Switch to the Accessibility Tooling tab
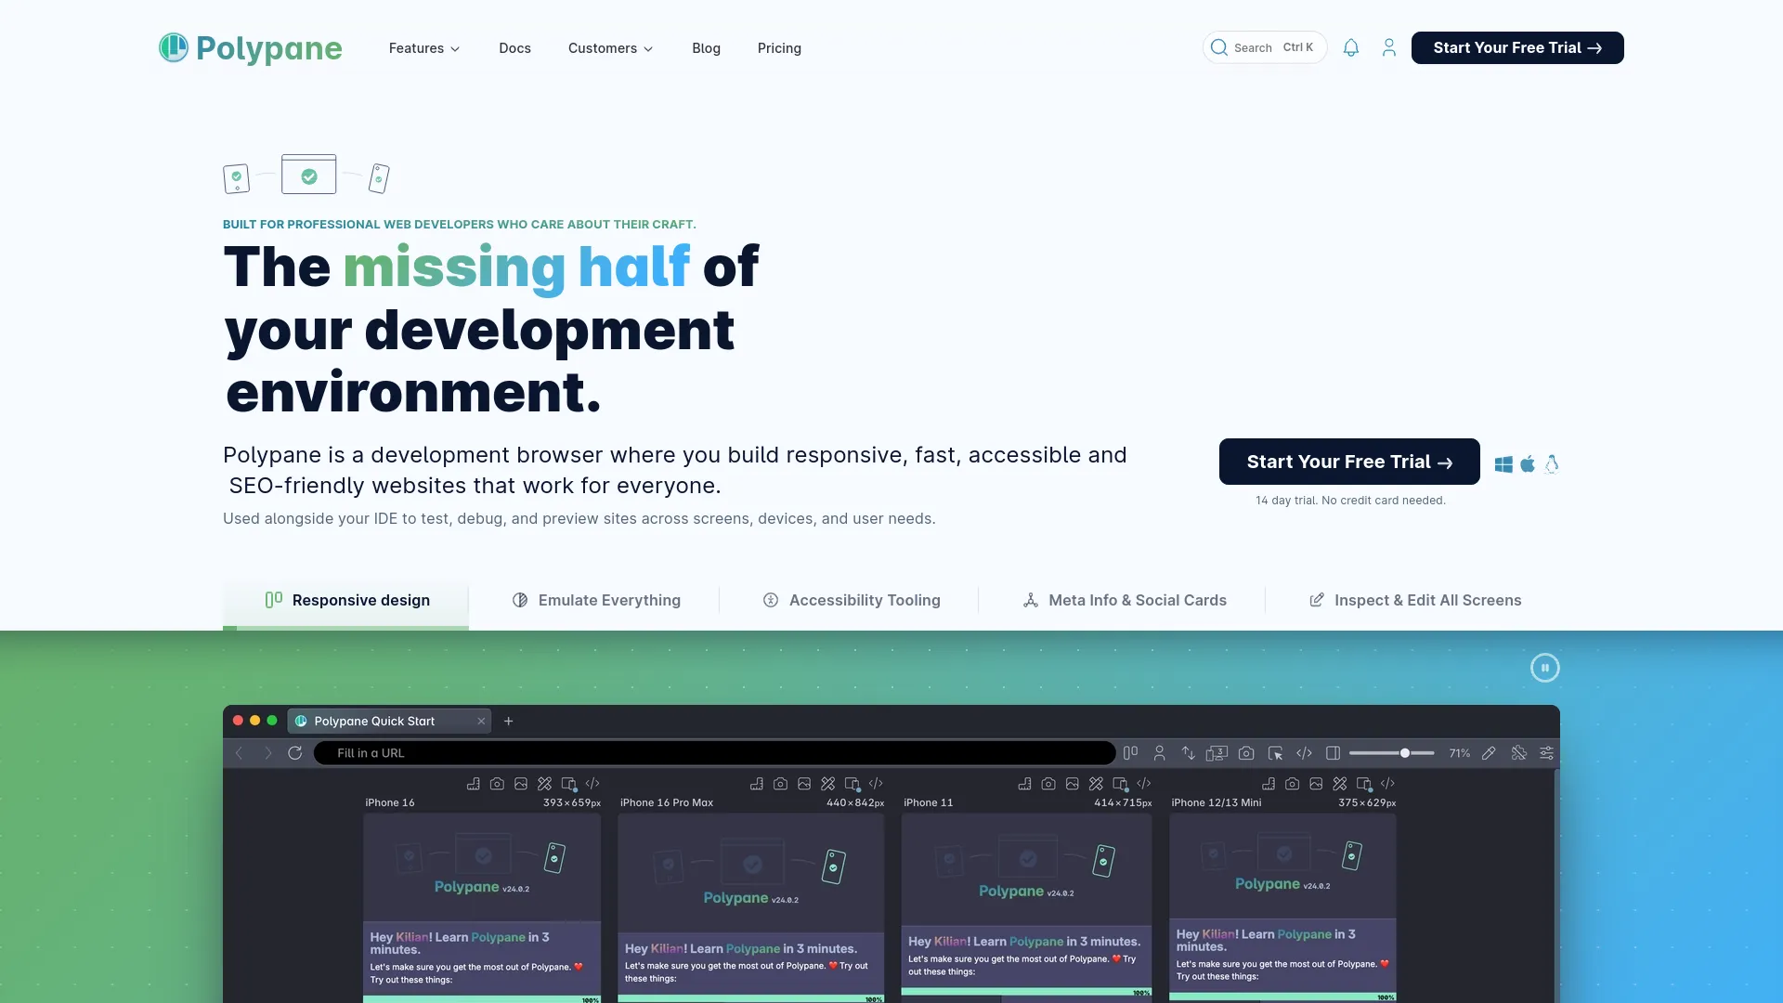Image resolution: width=1783 pixels, height=1003 pixels. (x=852, y=601)
